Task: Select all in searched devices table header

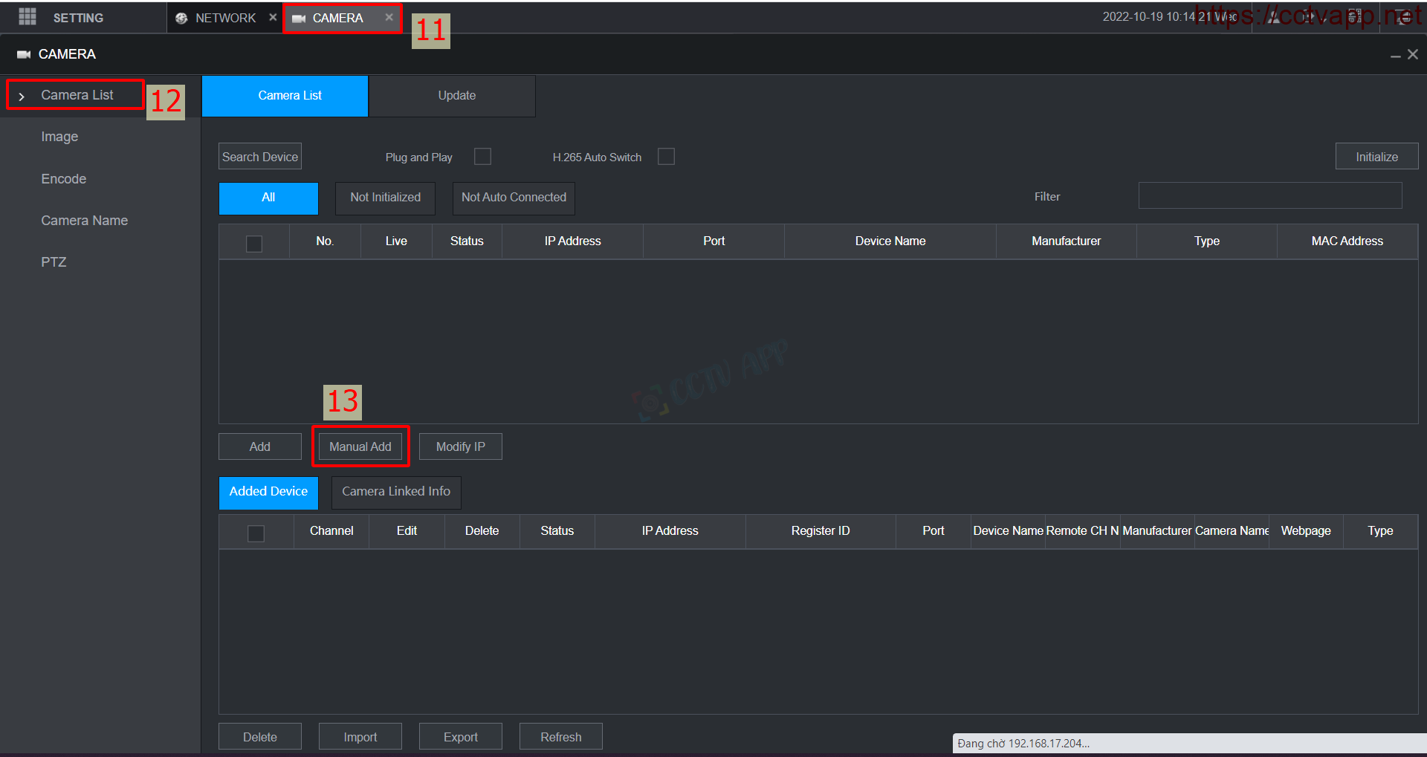Action: 254,243
